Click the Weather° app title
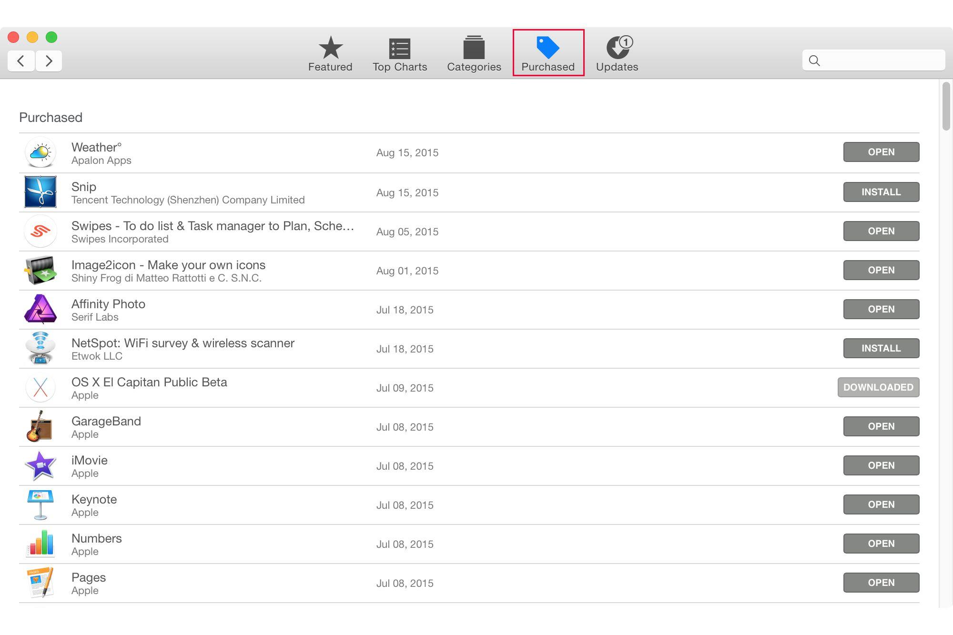The image size is (953, 635). coord(96,147)
